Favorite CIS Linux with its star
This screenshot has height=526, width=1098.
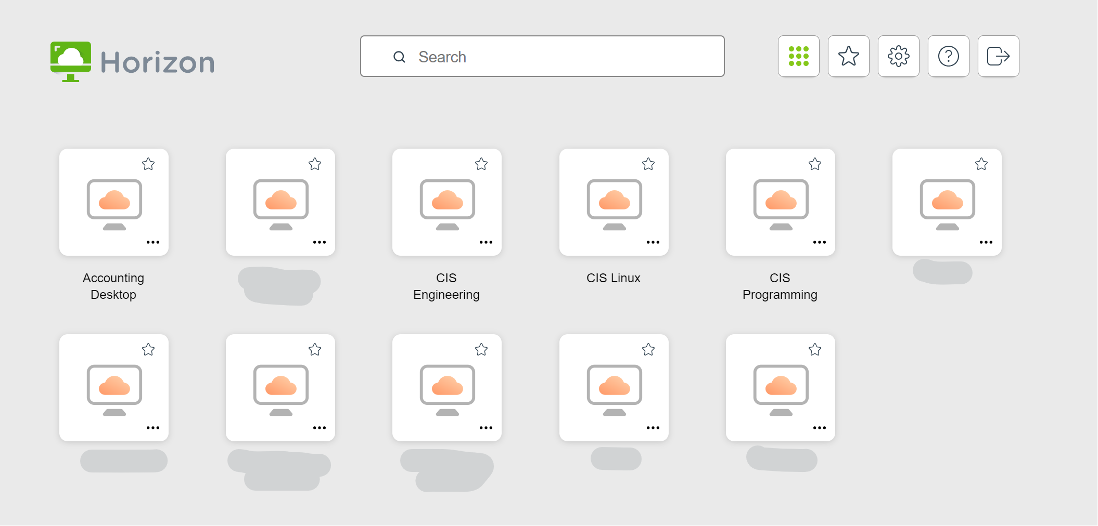(x=648, y=164)
